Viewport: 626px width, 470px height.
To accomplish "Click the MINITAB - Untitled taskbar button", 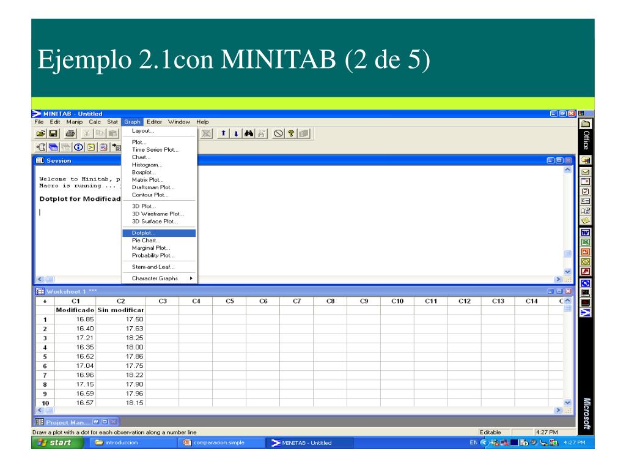I will click(x=309, y=443).
